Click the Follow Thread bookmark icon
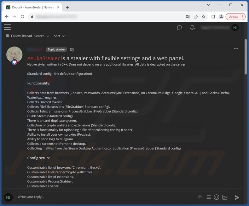Image resolution: width=249 pixels, height=206 pixels. tap(8, 36)
